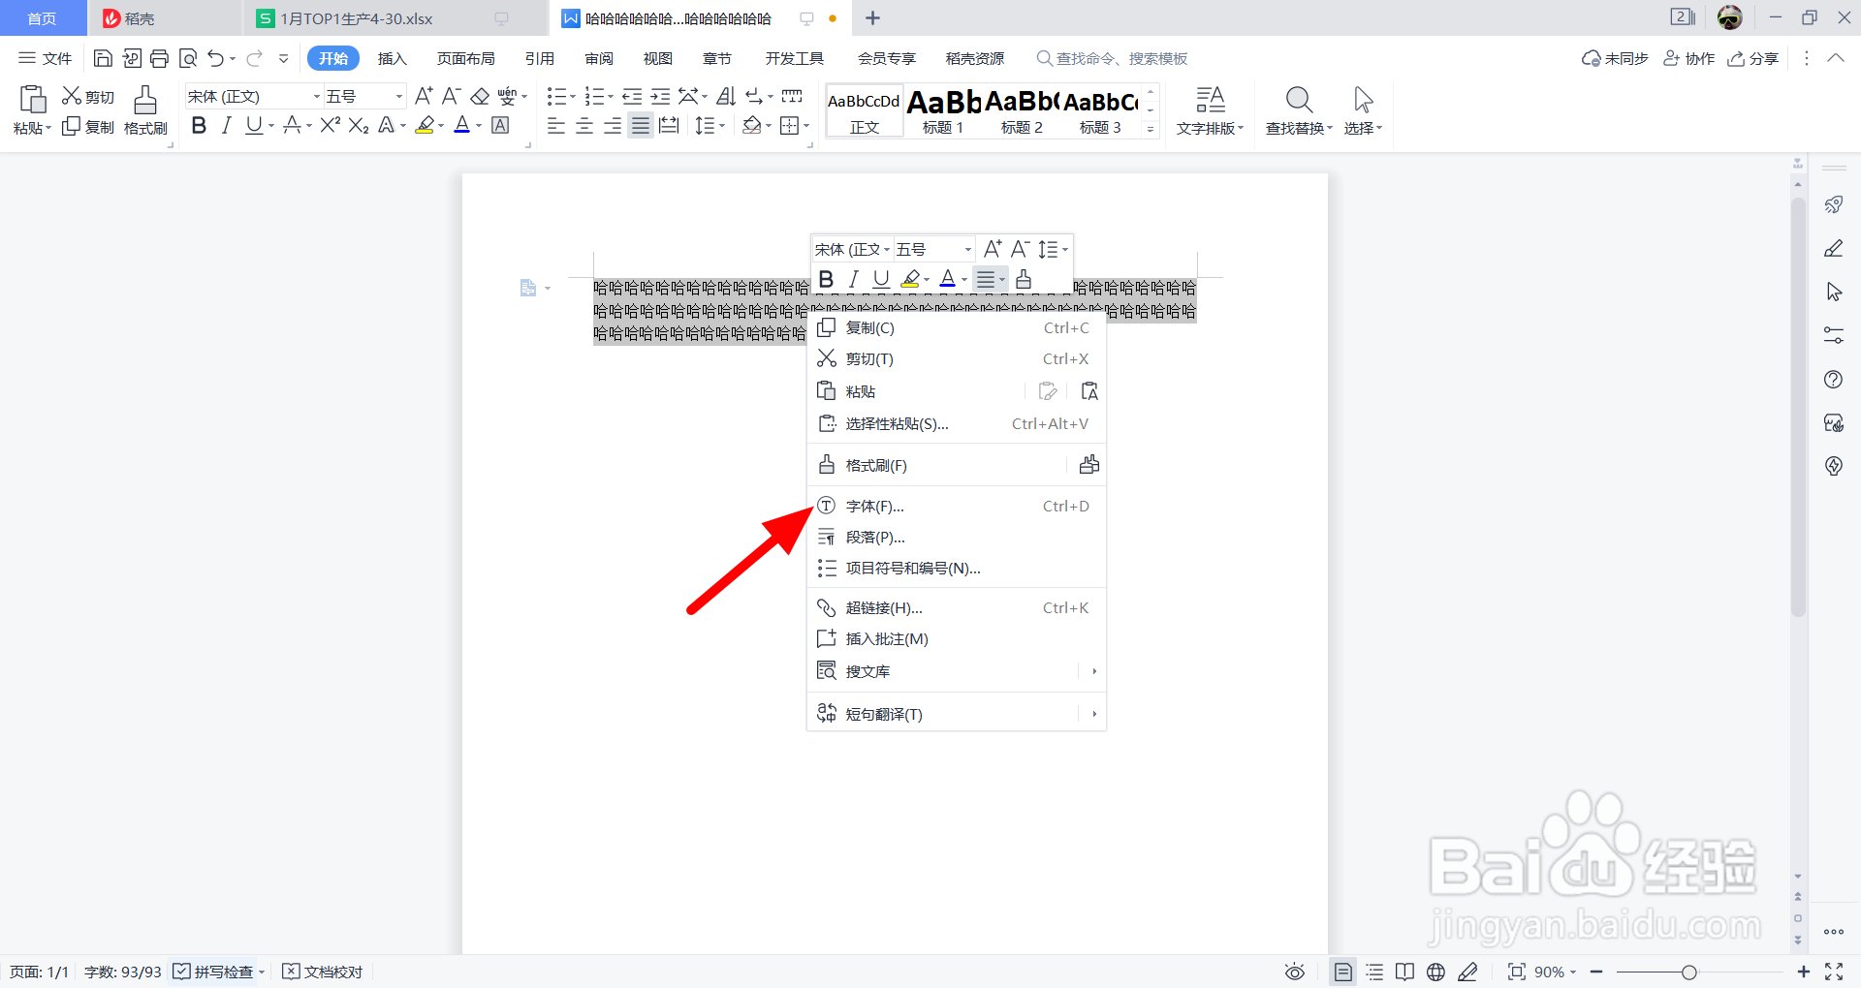Center align text in the ribbon
Screen dimensions: 1861x988
click(584, 125)
